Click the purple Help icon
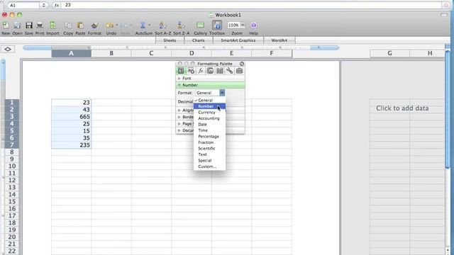Image resolution: width=454 pixels, height=255 pixels. pyautogui.click(x=253, y=25)
